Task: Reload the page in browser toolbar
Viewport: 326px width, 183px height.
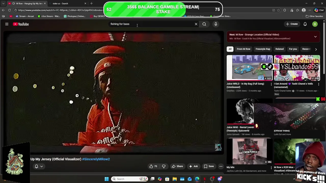Action: point(9,10)
